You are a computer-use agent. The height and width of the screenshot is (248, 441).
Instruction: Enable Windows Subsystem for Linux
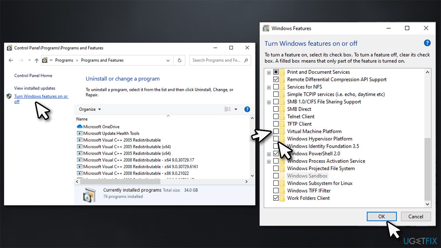276,183
